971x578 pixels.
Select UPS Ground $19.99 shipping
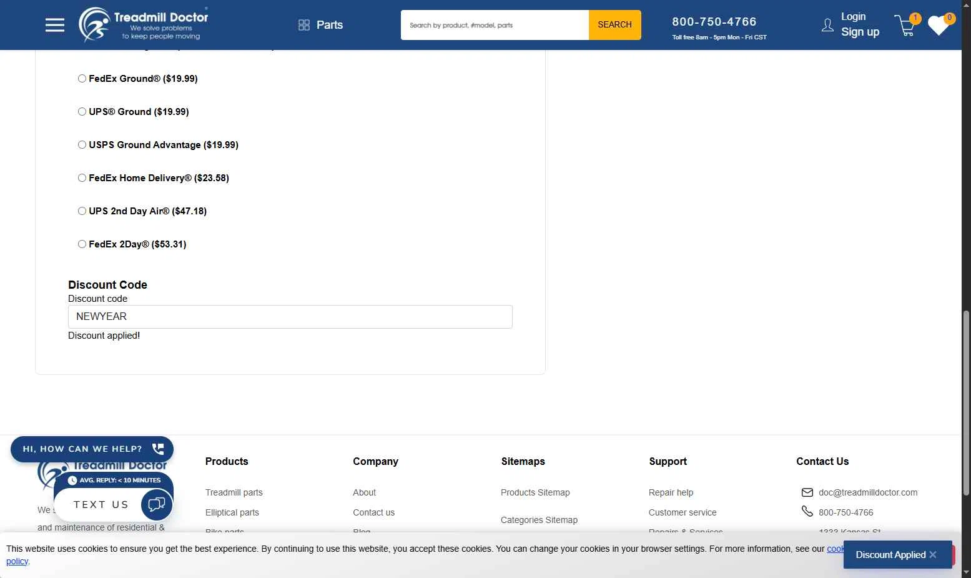82,112
